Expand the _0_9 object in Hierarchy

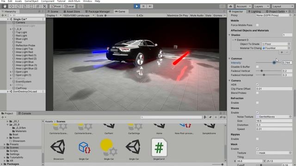click(x=11, y=29)
